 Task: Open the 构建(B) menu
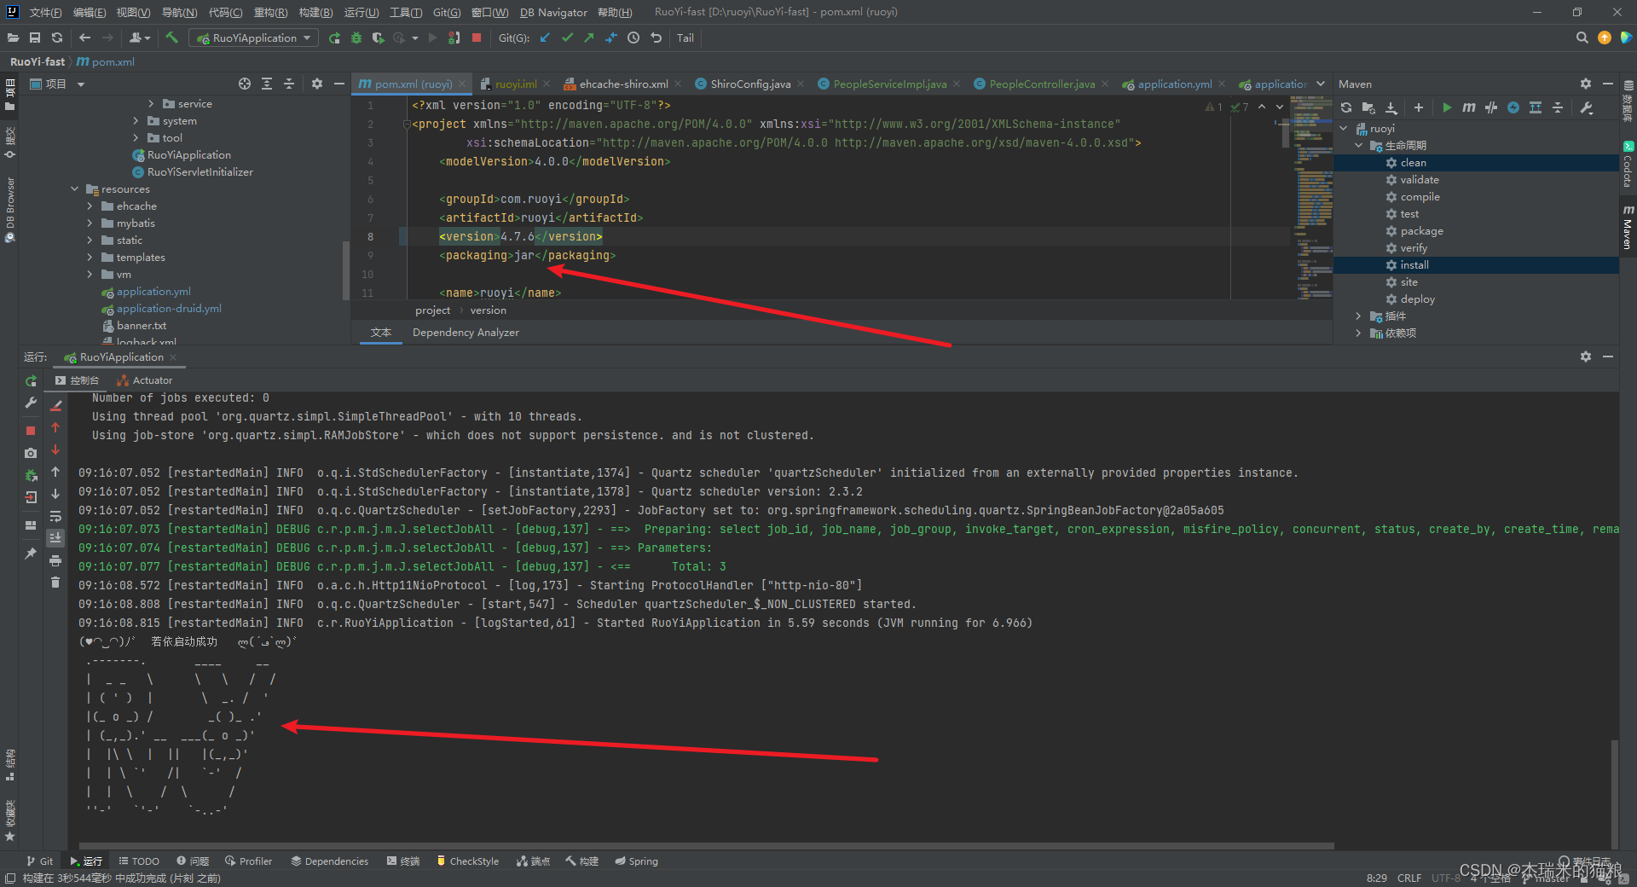click(315, 12)
